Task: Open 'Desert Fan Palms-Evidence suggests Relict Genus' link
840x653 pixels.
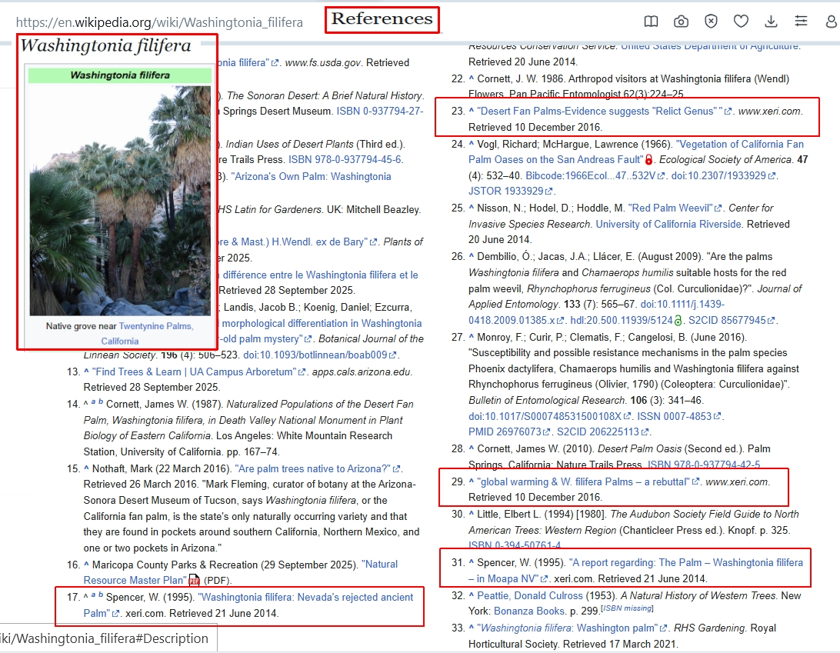Action: click(x=604, y=111)
